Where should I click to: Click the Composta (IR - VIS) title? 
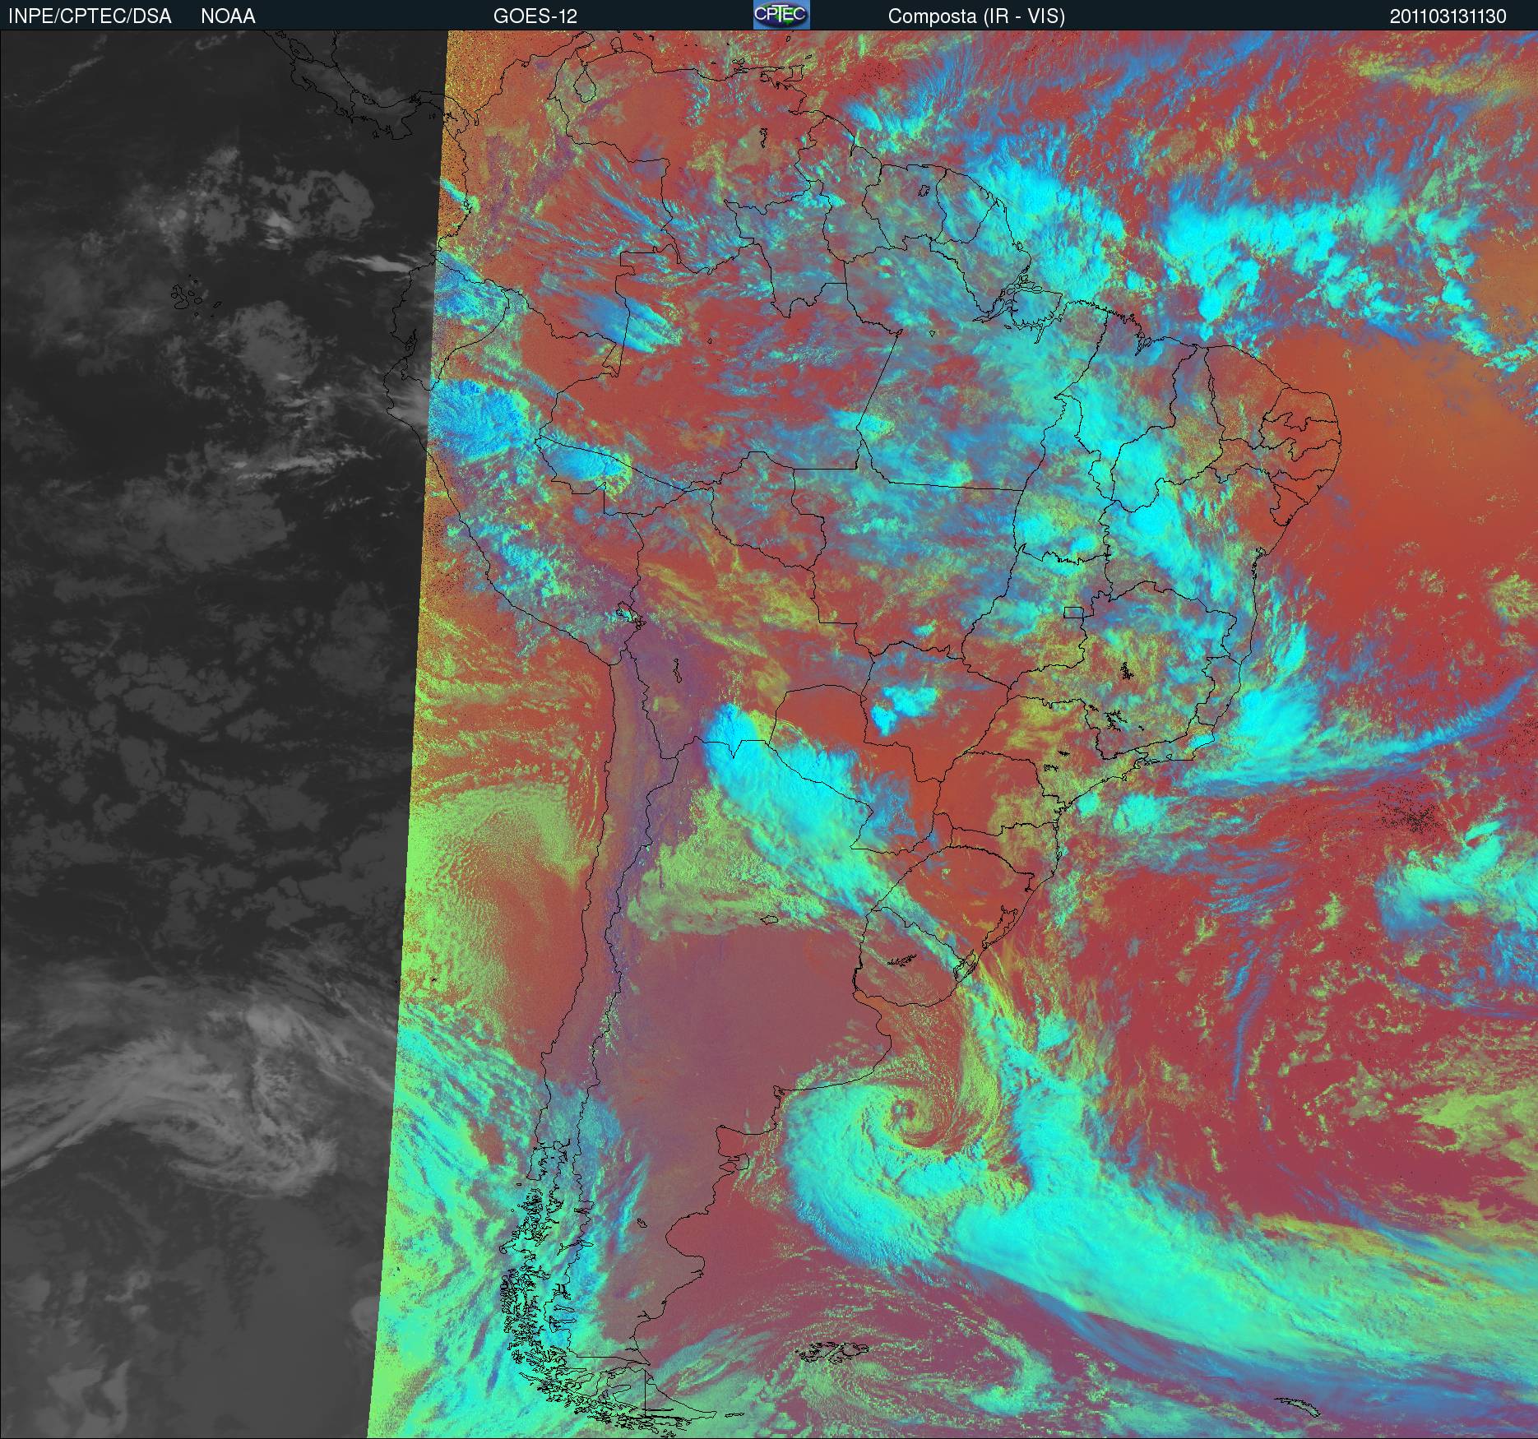coord(976,16)
